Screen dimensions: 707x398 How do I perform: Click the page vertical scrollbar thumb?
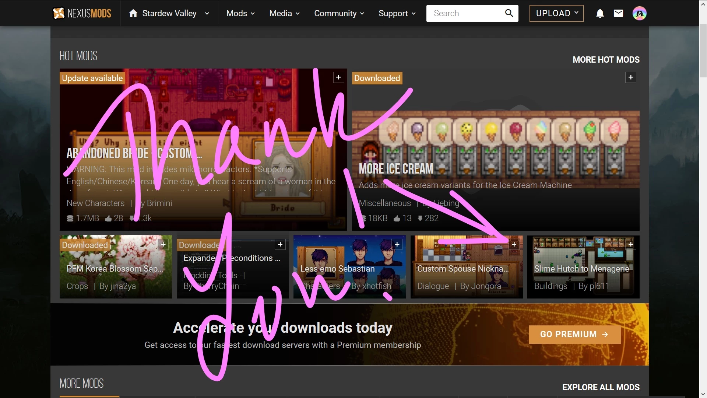[x=703, y=50]
